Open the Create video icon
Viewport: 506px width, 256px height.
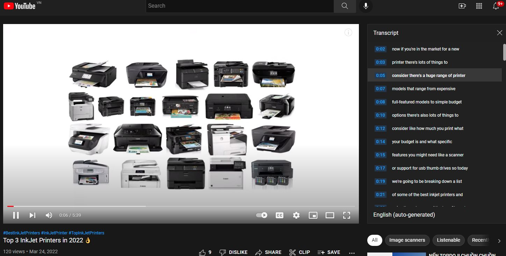(x=462, y=6)
